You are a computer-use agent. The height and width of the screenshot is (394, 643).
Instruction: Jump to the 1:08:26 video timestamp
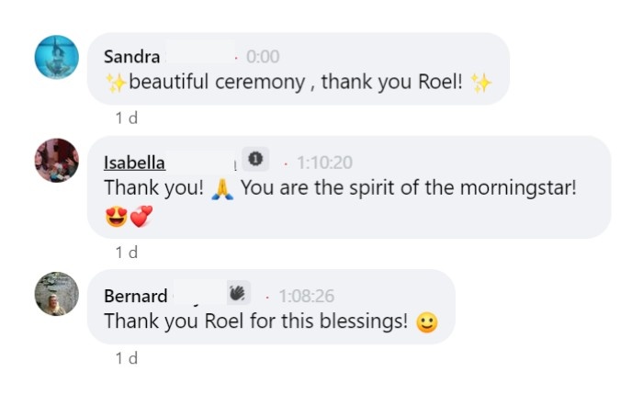306,296
